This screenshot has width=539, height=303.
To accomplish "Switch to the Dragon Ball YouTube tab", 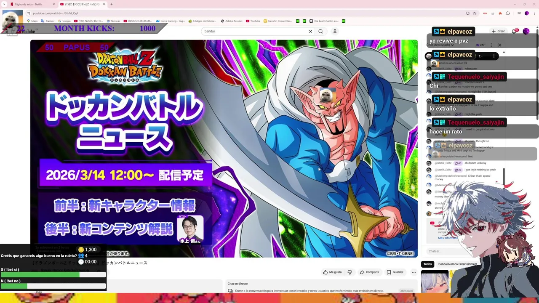I will pos(82,4).
